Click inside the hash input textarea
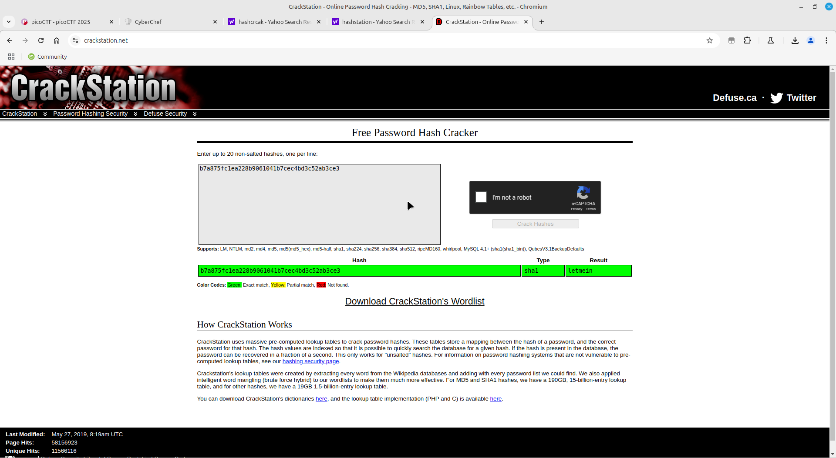The image size is (836, 458). [x=319, y=204]
